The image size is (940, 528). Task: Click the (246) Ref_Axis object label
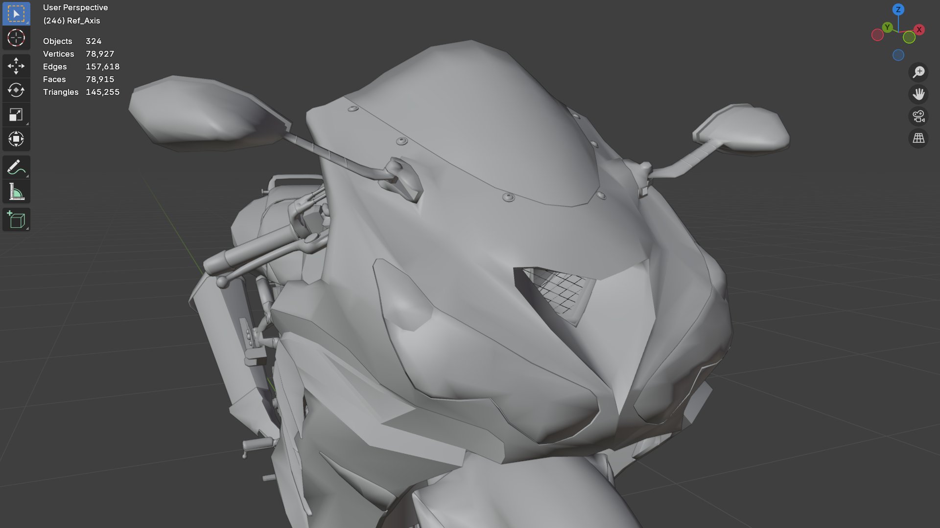click(x=71, y=21)
